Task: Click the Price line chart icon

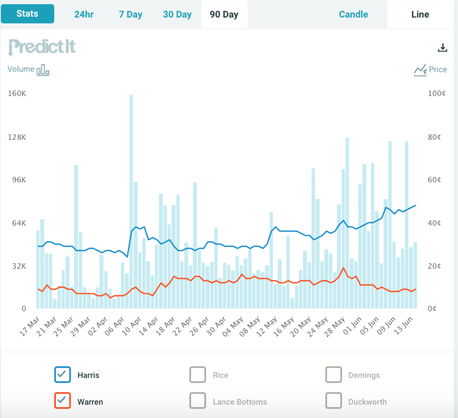Action: pos(420,70)
